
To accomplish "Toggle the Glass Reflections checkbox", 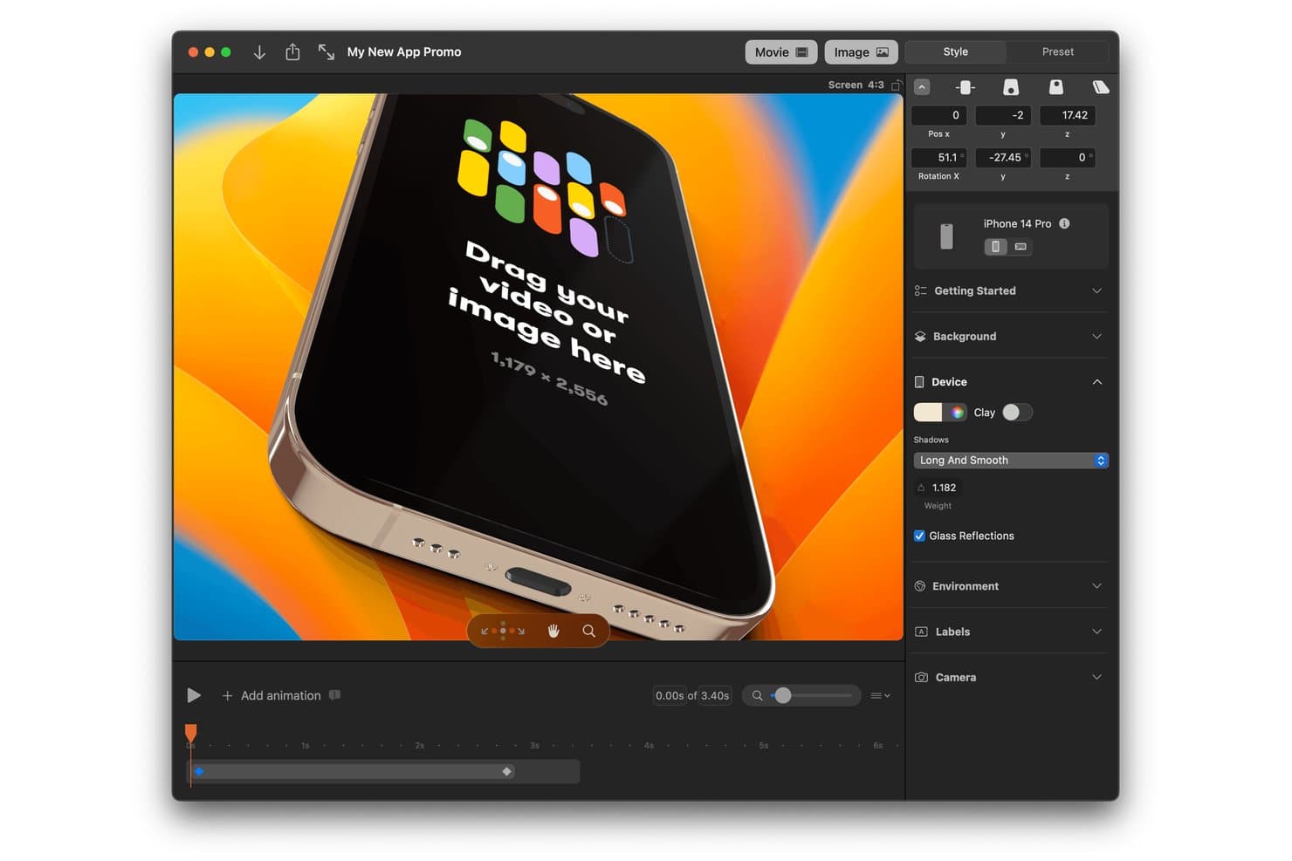I will click(919, 536).
